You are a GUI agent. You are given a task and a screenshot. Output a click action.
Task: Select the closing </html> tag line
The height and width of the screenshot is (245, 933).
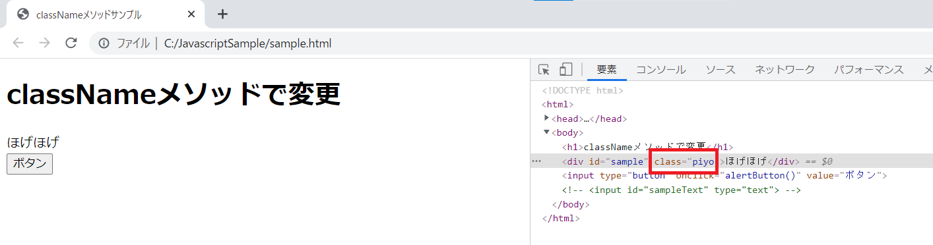(x=560, y=218)
